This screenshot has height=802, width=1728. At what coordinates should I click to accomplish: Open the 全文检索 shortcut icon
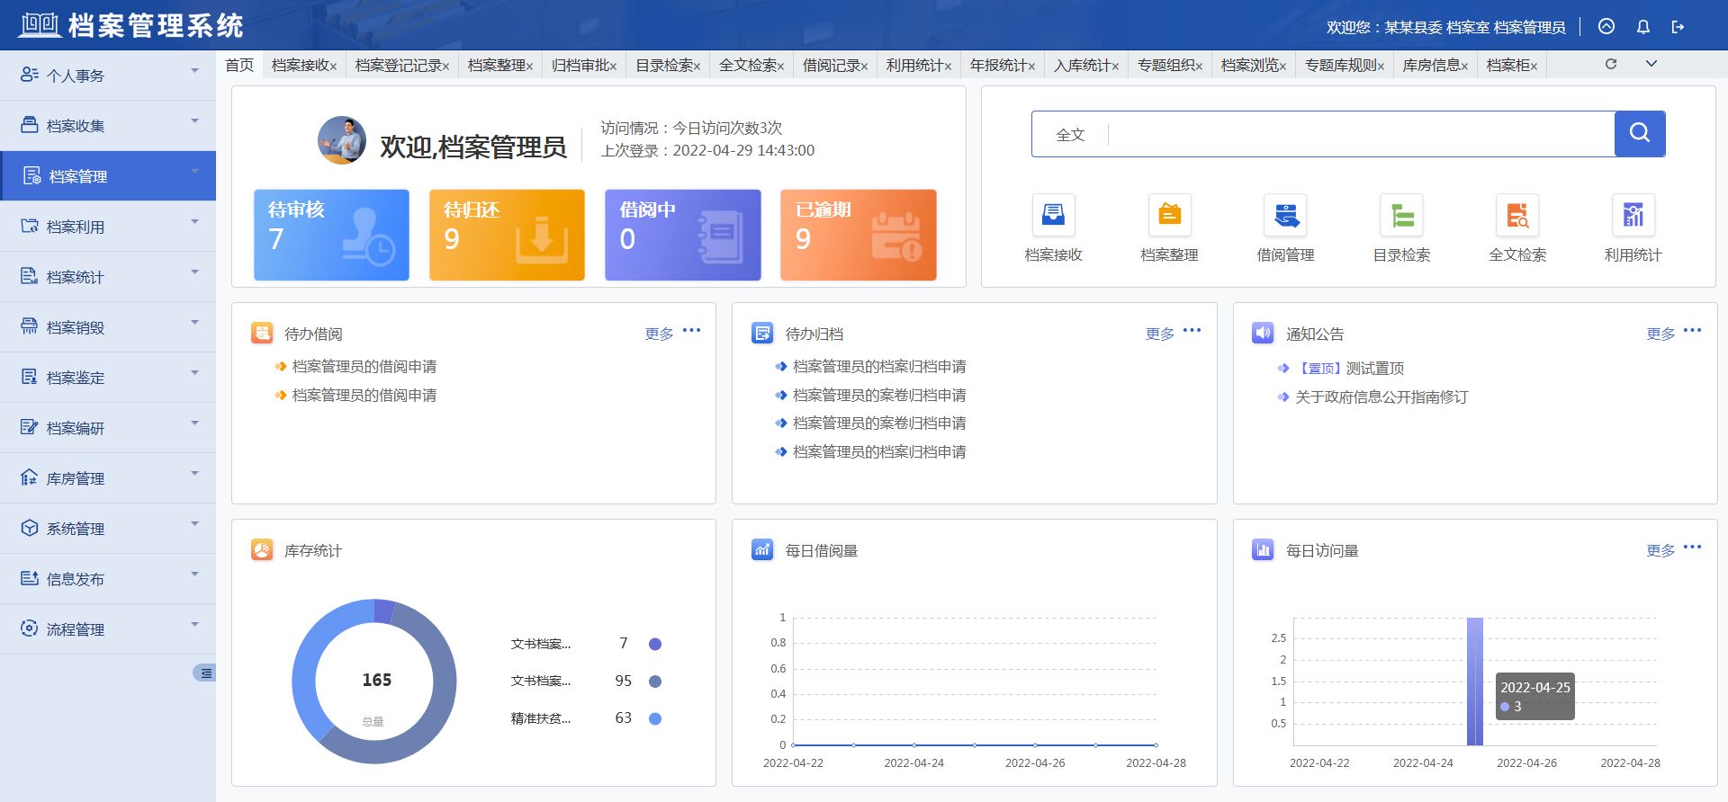coord(1517,215)
